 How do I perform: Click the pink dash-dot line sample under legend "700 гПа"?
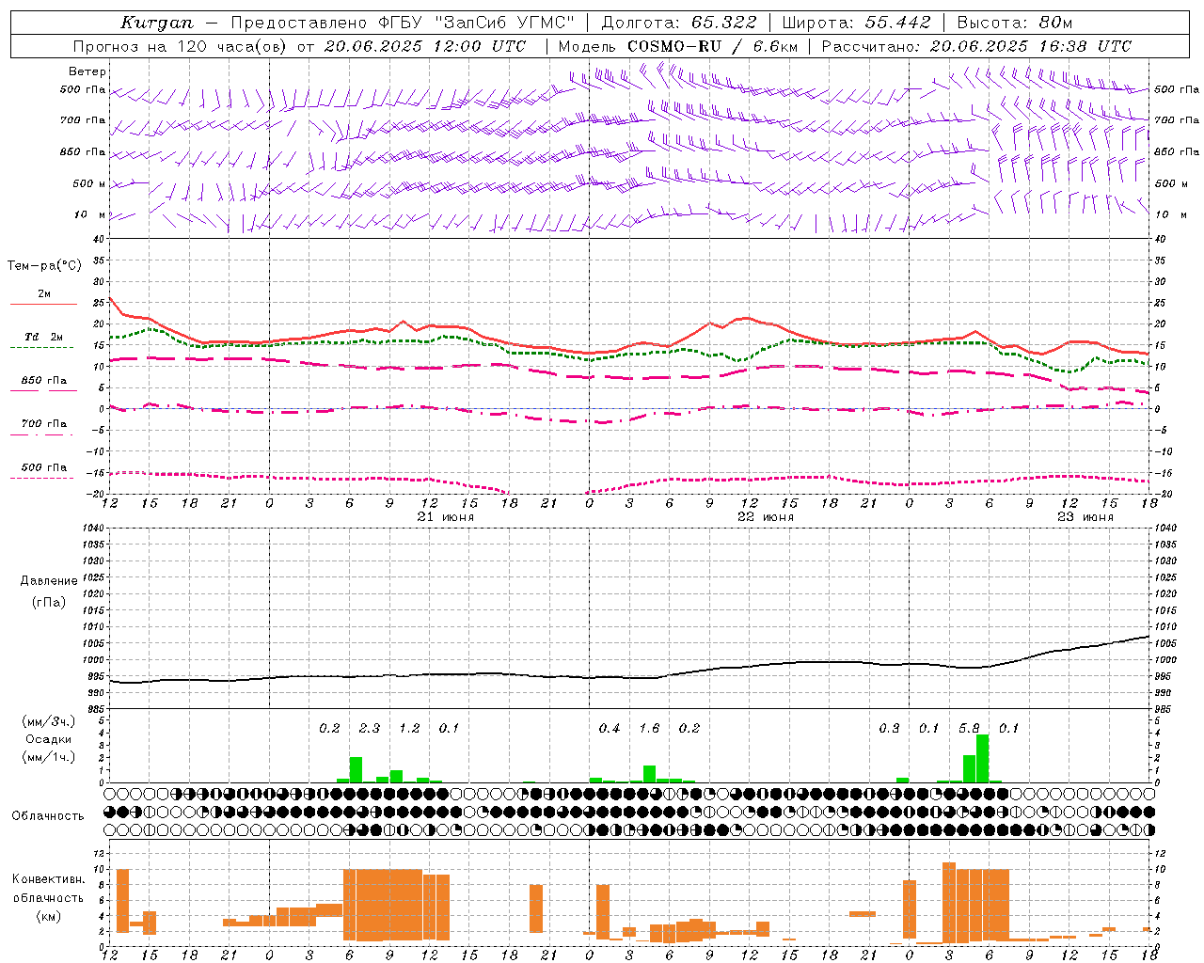coord(43,434)
